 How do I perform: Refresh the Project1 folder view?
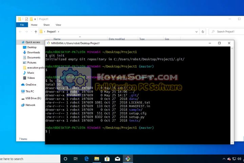point(203,32)
